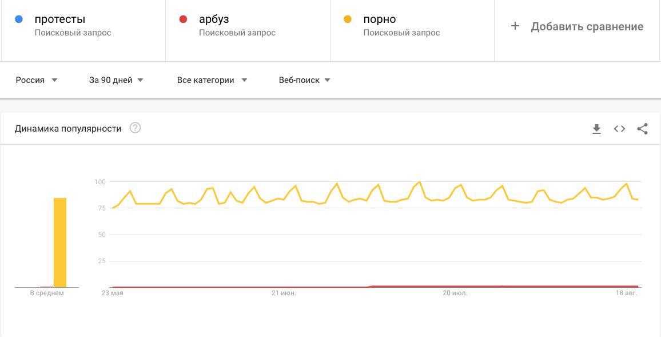Expand the Веб-поиск search type dropdown
Screen dimensions: 661x337
(304, 80)
